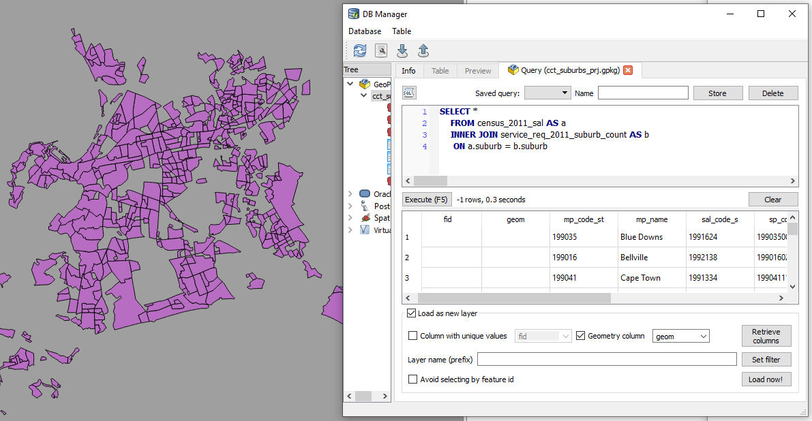Screen dimensions: 812x421
Task: Click the SQL query history icon
Action: [409, 93]
